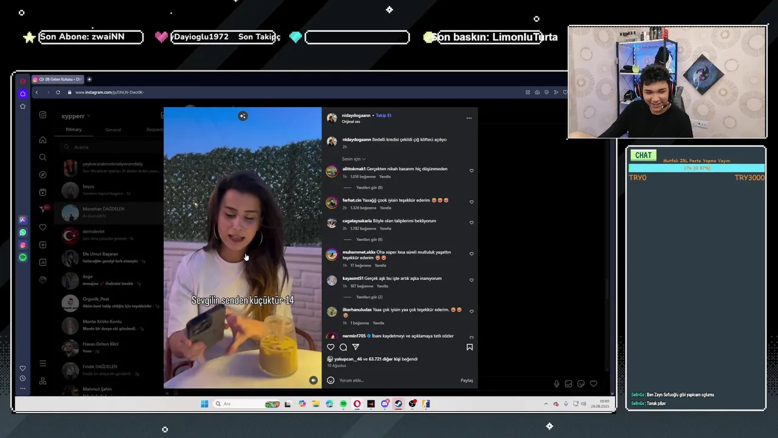Expand 'Yanıtları gör (6)' replies
Screen dimensions: 778x438
coord(369,239)
